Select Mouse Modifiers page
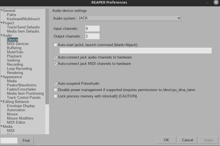Image resolution: width=220 pixels, height=146 pixels. (x=20, y=118)
